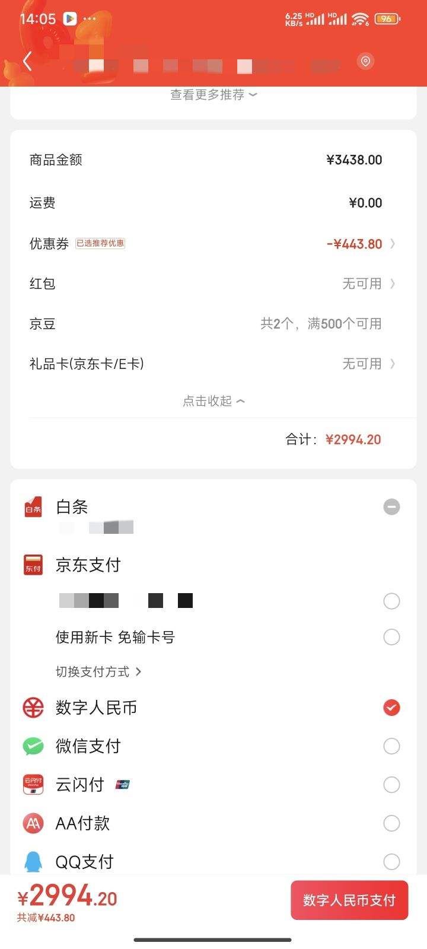This screenshot has width=427, height=949.
Task: Tap the Baitiao red logo icon
Action: [33, 507]
